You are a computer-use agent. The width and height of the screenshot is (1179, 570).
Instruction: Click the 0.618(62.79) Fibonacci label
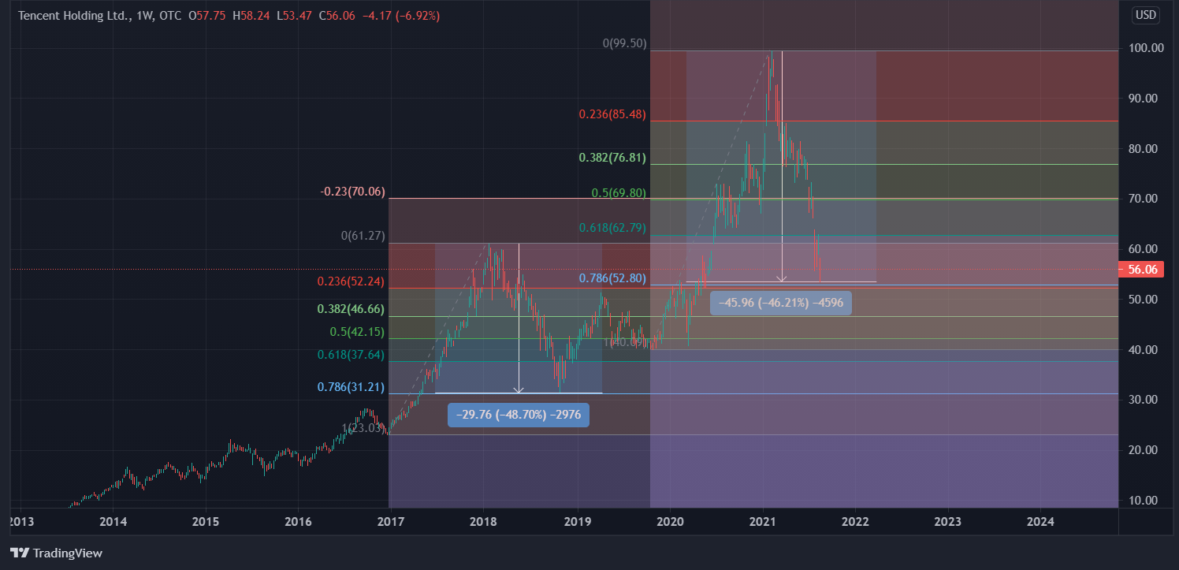click(x=612, y=229)
